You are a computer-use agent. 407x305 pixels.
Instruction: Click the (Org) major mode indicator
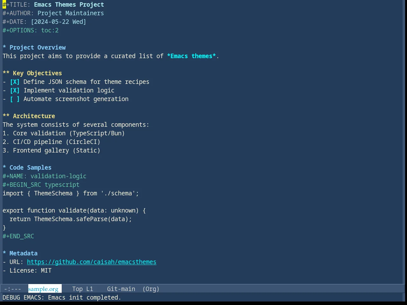pyautogui.click(x=151, y=289)
